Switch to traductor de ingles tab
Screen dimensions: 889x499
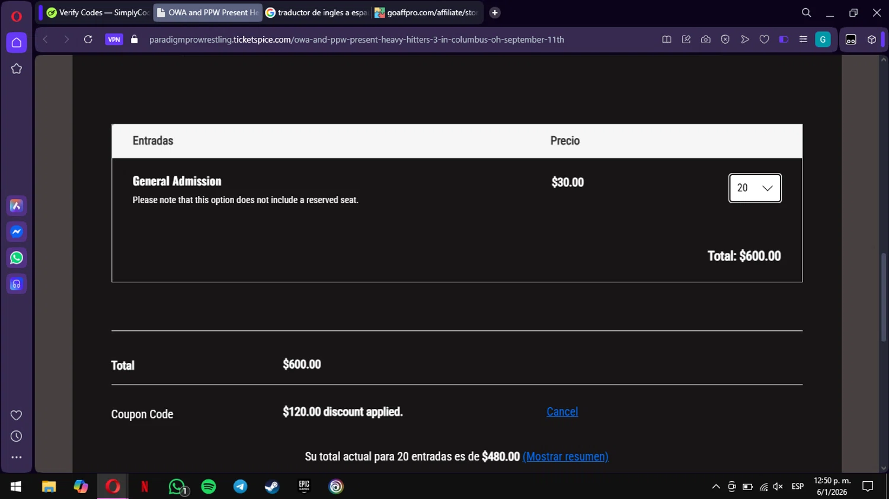(x=316, y=12)
